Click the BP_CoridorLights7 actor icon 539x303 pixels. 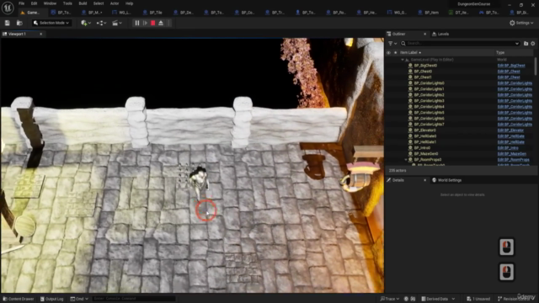410,125
